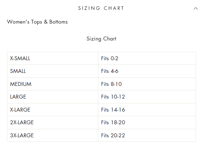Viewport: 202px width, 151px height.
Task: Select the 3X-LARGE size cell
Action: pyautogui.click(x=53, y=135)
